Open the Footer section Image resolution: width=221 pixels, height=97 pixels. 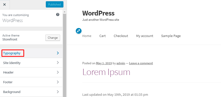click(31, 82)
